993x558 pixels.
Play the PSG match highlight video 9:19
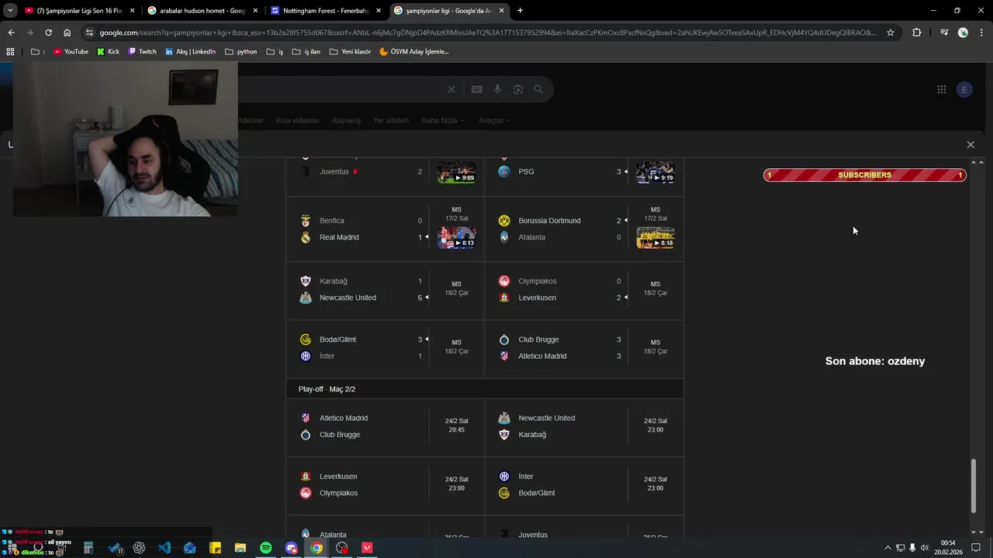point(656,172)
